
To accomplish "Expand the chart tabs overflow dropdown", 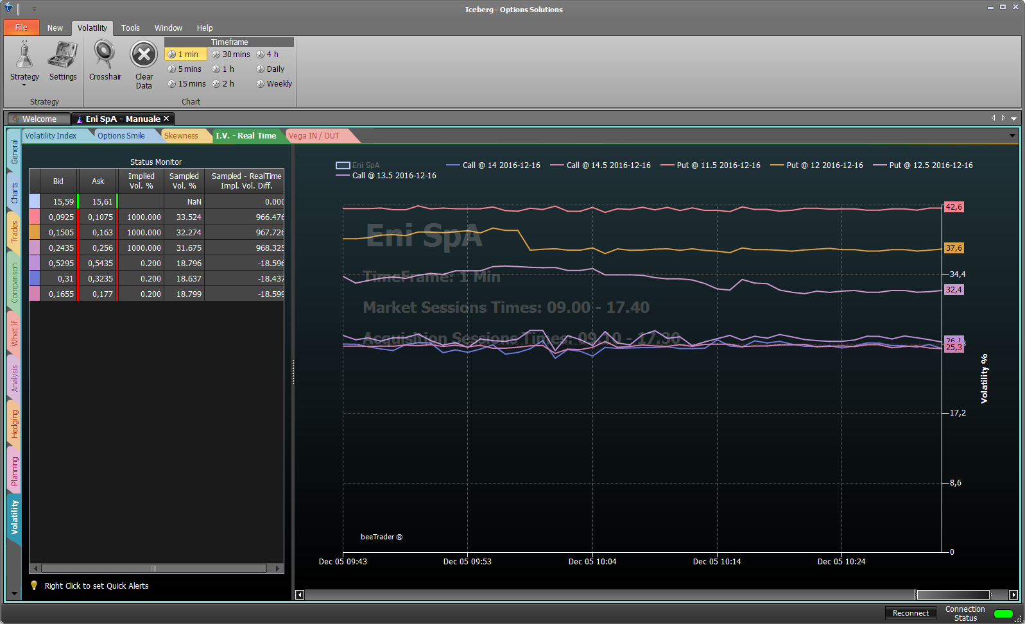I will [1012, 136].
